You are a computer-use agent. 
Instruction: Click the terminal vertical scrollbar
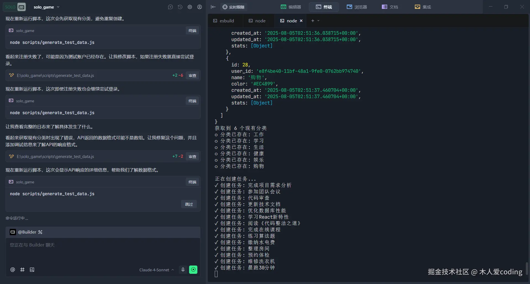pyautogui.click(x=526, y=268)
